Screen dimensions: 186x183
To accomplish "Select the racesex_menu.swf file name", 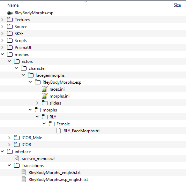I will (x=38, y=159).
